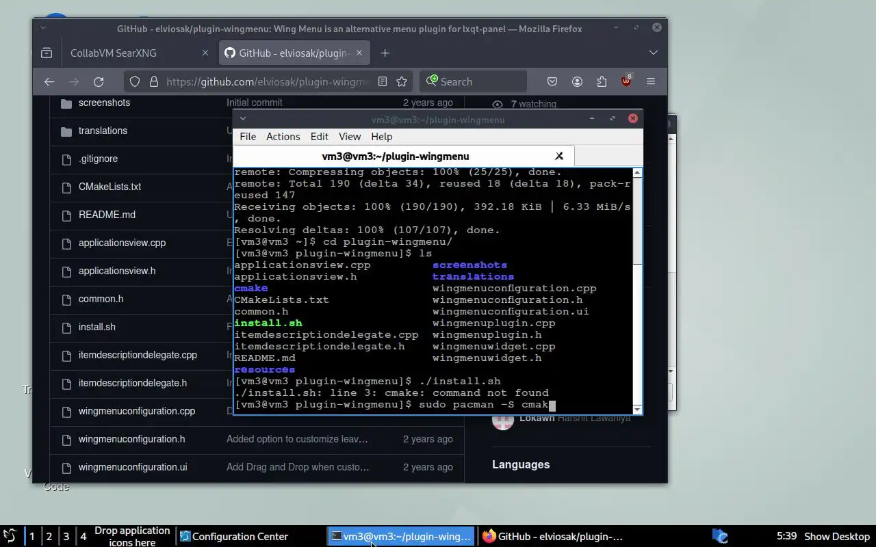Close the CollabVM SearXNG tab
876x547 pixels.
pos(205,53)
